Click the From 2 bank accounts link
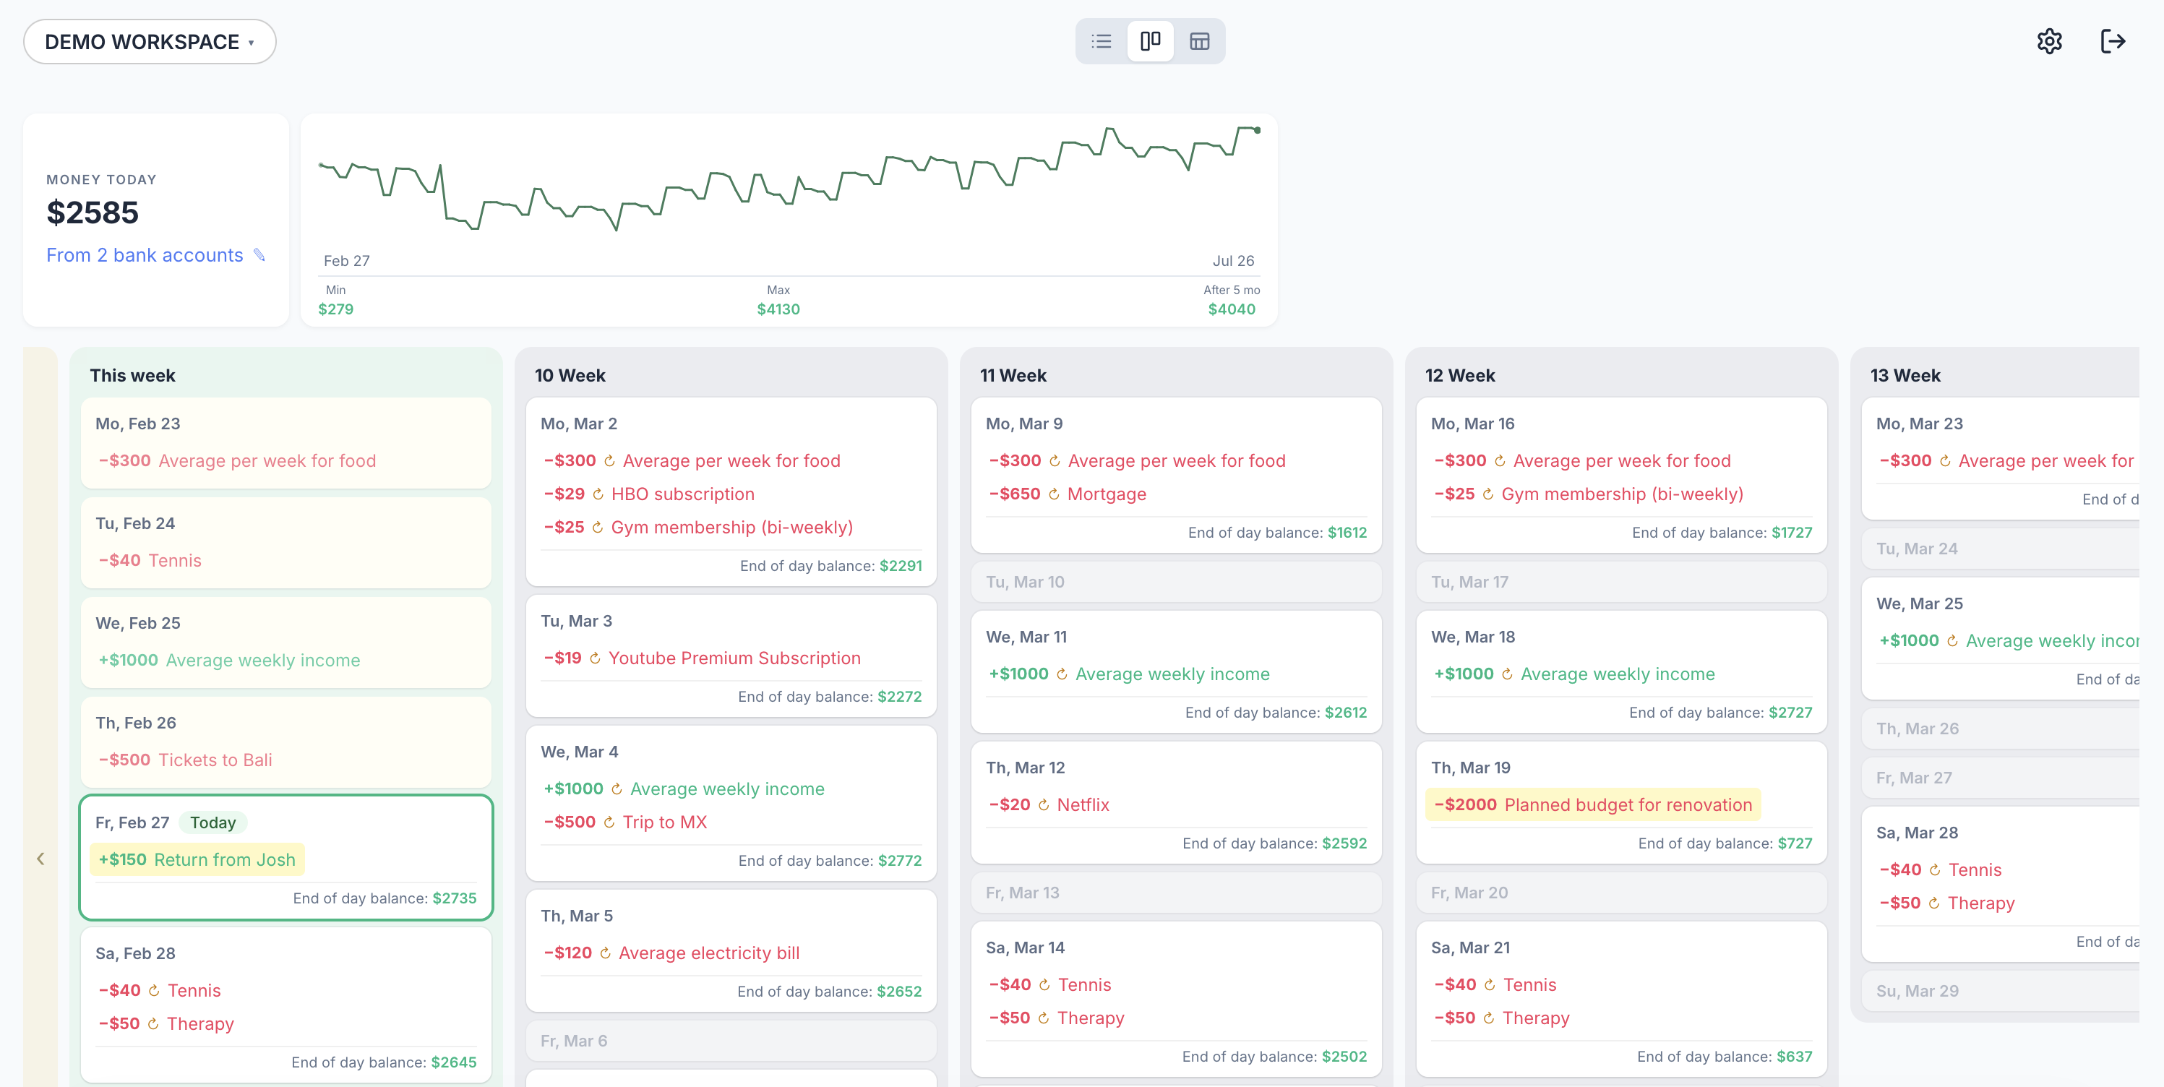This screenshot has width=2164, height=1087. click(x=145, y=255)
